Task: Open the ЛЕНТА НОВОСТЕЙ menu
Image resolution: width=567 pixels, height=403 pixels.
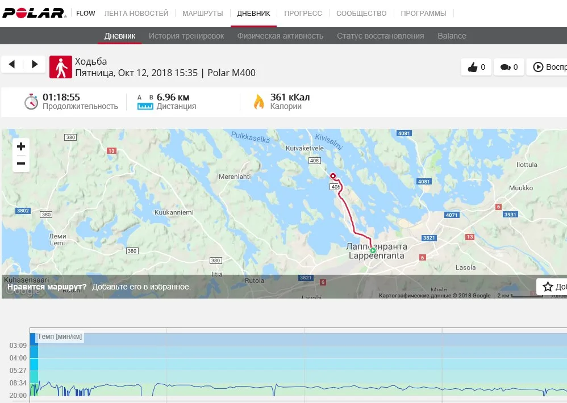Action: (136, 14)
